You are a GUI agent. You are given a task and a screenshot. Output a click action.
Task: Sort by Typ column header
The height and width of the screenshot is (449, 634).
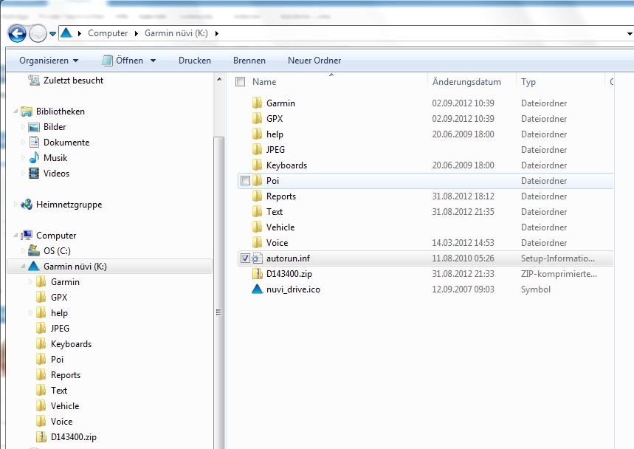point(528,82)
